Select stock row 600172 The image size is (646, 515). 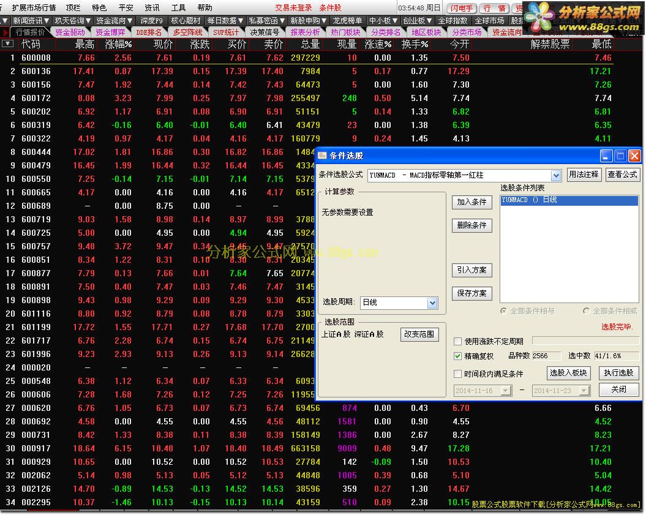tap(307, 98)
